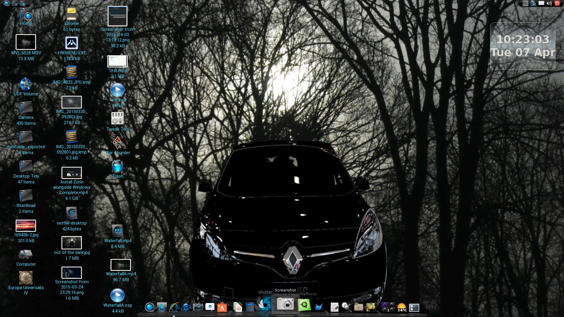Open the En keyboard layout indicator

point(525,4)
